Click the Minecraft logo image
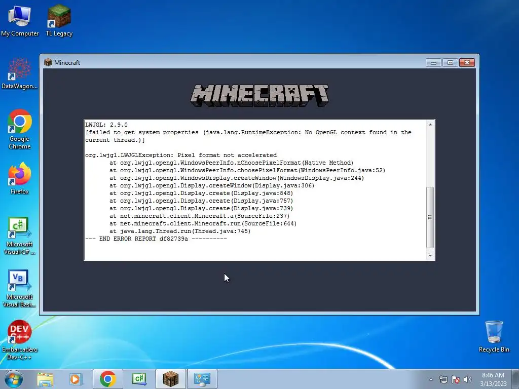Image resolution: width=519 pixels, height=389 pixels. 259,96
